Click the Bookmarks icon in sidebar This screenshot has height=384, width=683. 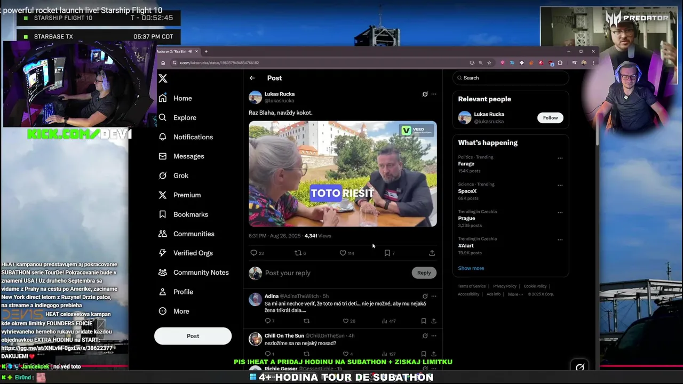[x=163, y=214]
